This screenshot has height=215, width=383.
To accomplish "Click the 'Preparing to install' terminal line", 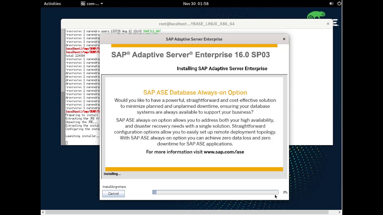I will click(82, 115).
